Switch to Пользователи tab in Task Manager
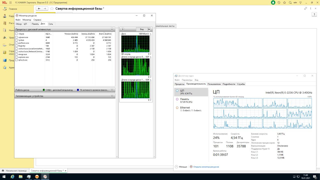The width and height of the screenshot is (320, 180). point(214,84)
